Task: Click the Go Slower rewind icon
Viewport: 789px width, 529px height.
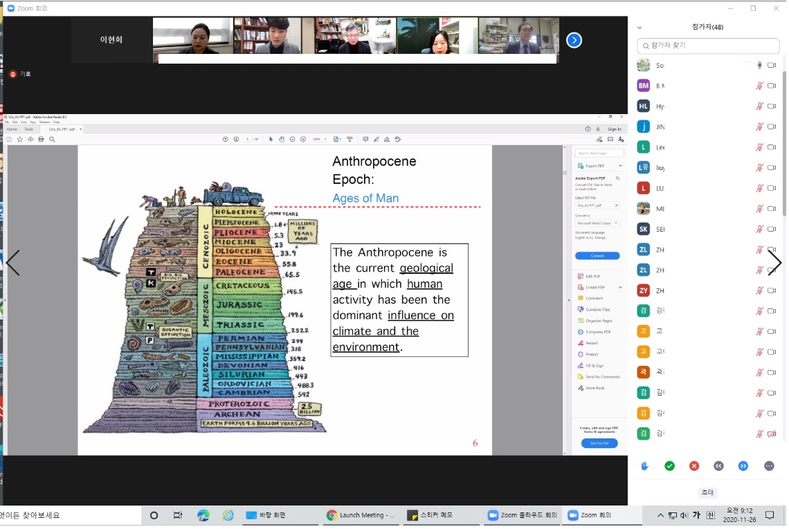Action: click(718, 466)
